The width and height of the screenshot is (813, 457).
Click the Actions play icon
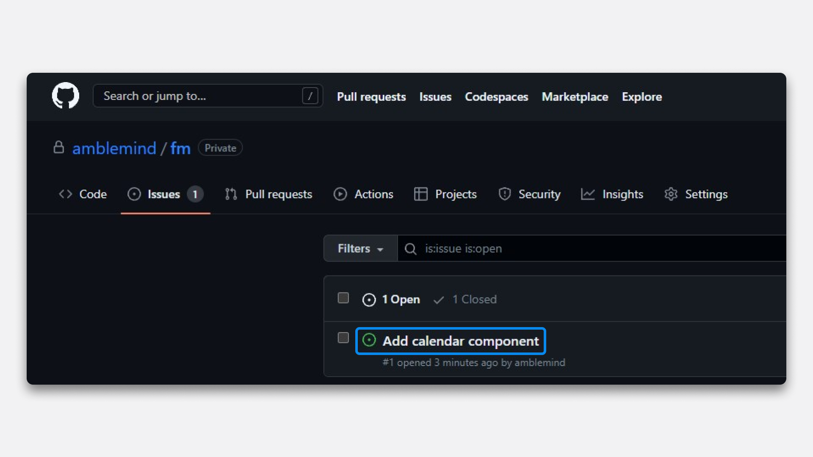(x=340, y=194)
